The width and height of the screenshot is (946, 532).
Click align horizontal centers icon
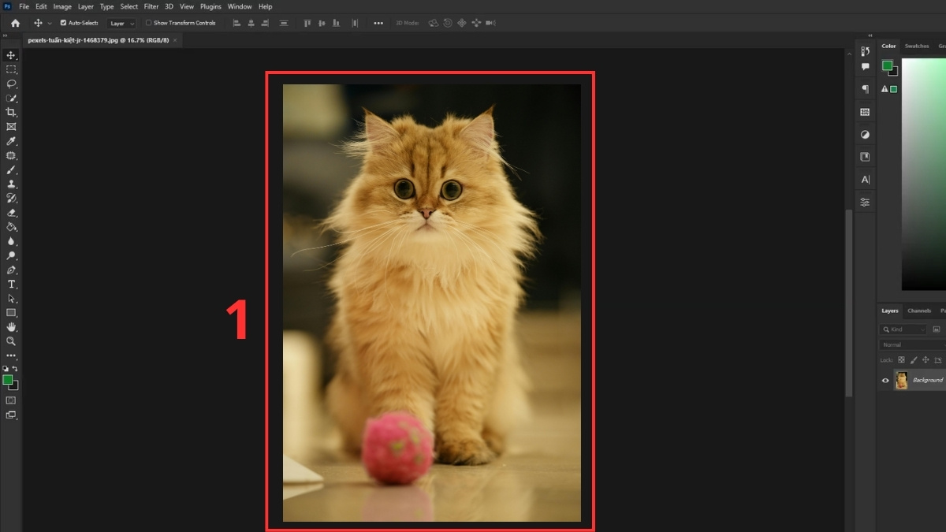pos(252,23)
